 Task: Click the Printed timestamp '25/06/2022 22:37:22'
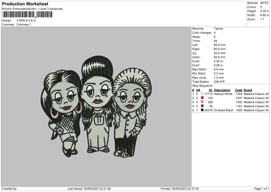click(185, 189)
